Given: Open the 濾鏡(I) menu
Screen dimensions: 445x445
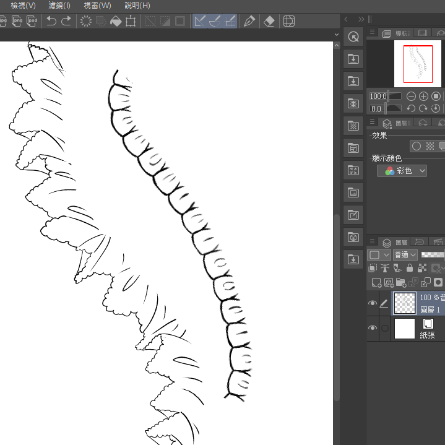Looking at the screenshot, I should click(59, 6).
